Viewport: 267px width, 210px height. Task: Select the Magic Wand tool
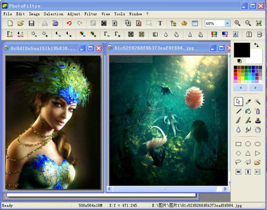257,102
